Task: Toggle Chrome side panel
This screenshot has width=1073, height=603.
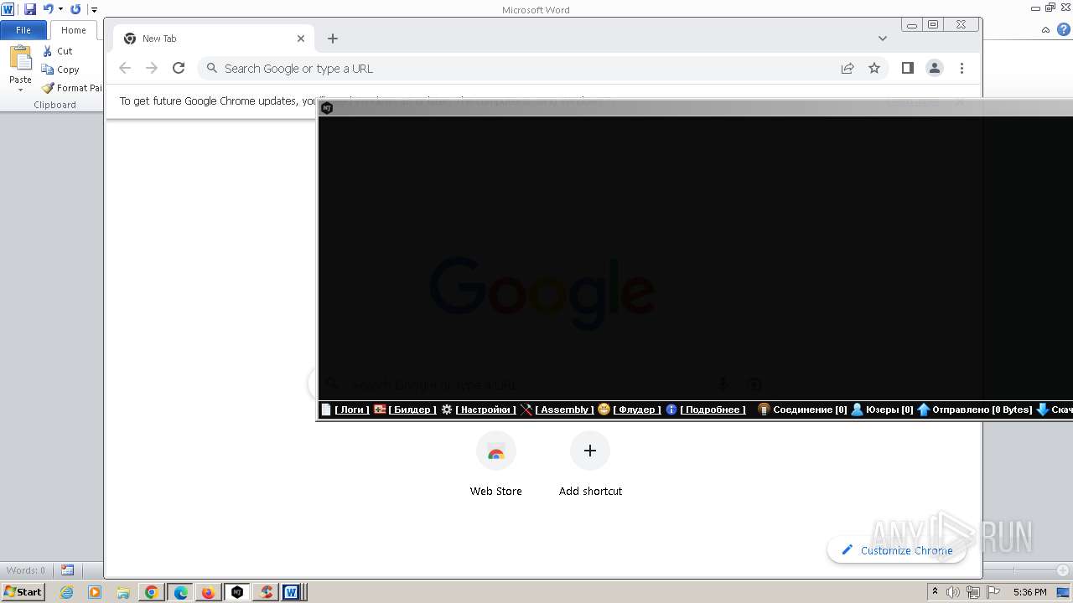Action: 908,69
